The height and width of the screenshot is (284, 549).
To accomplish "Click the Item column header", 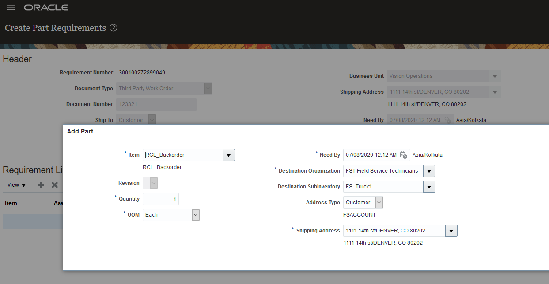I will pos(11,203).
